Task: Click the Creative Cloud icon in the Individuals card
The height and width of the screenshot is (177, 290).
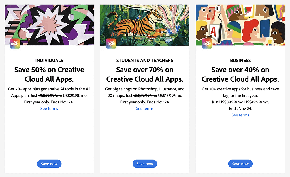Action: click(15, 44)
